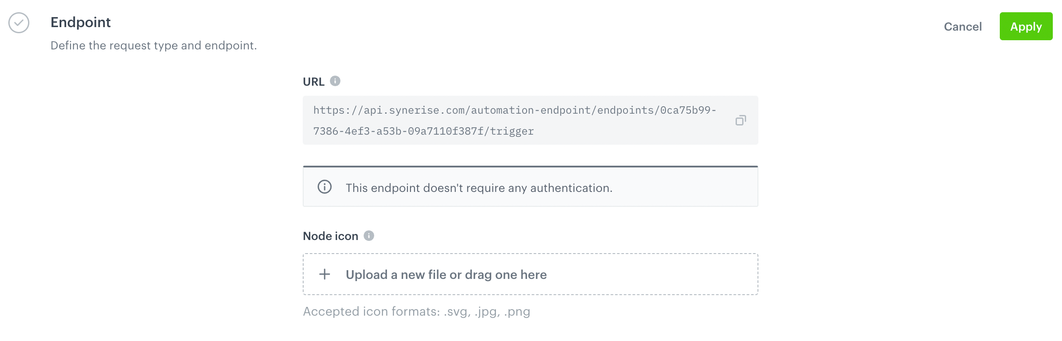The image size is (1062, 341).
Task: Click the info icon in the authentication notice
Action: click(324, 188)
